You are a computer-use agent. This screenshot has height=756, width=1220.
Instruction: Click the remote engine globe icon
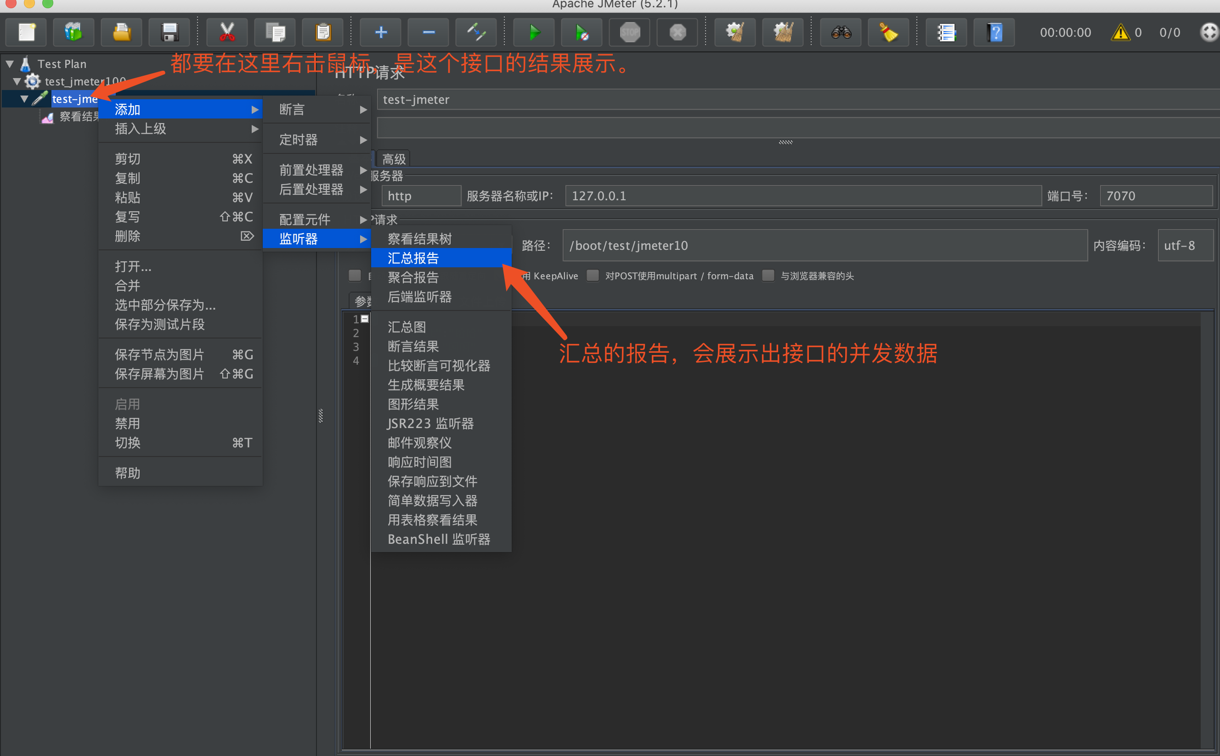coord(1209,33)
